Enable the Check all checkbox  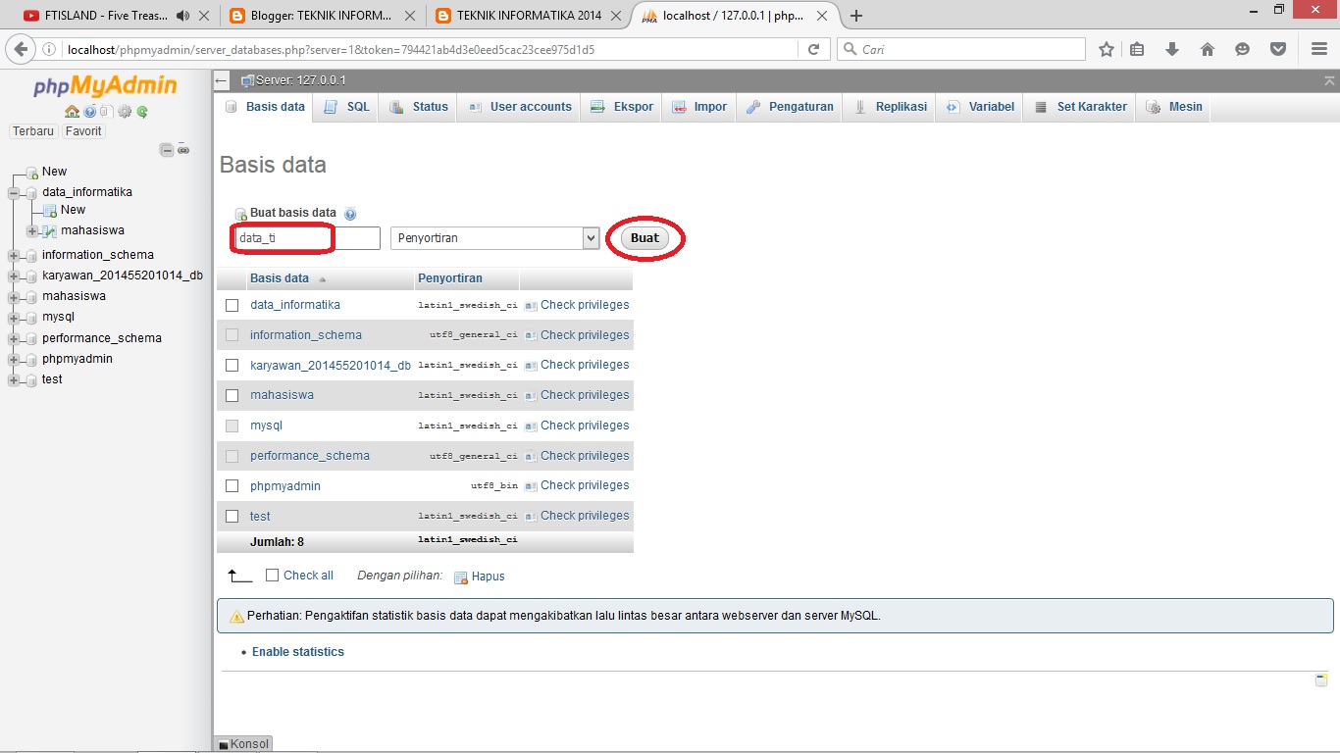(272, 575)
